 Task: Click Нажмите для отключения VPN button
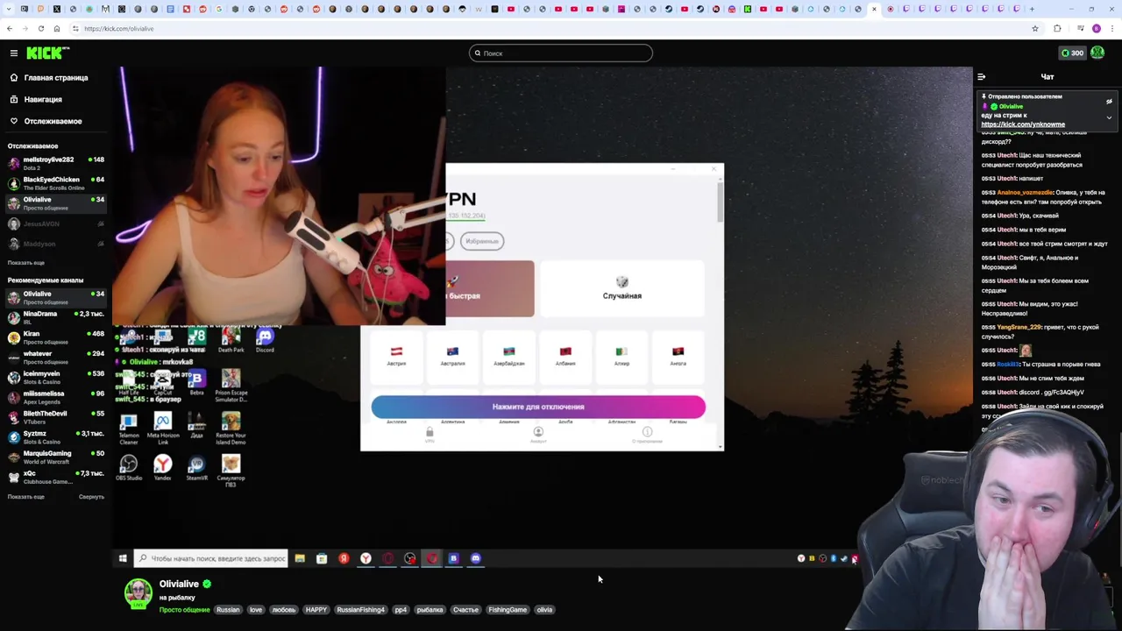click(538, 407)
